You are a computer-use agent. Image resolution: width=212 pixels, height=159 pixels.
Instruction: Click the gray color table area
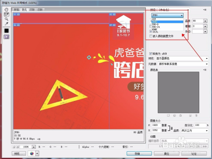[x=179, y=92]
